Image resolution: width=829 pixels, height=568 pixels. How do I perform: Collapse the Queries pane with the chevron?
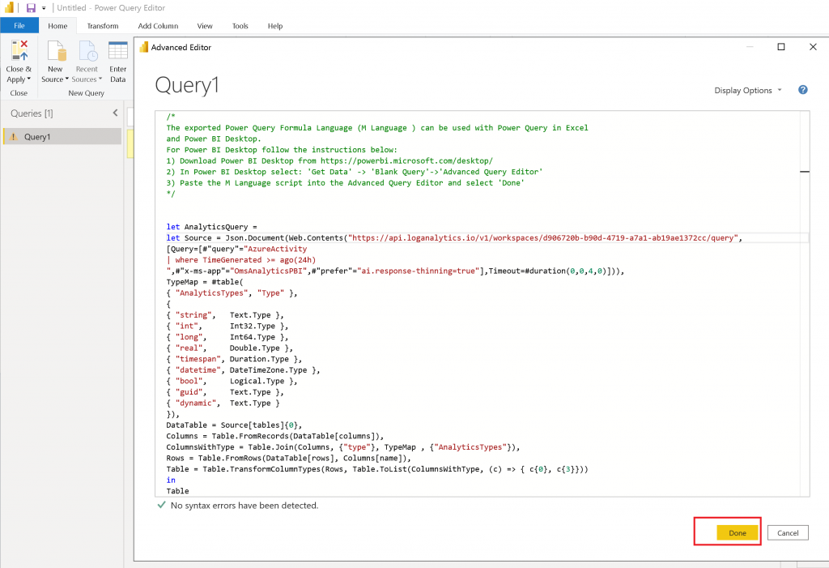point(115,113)
